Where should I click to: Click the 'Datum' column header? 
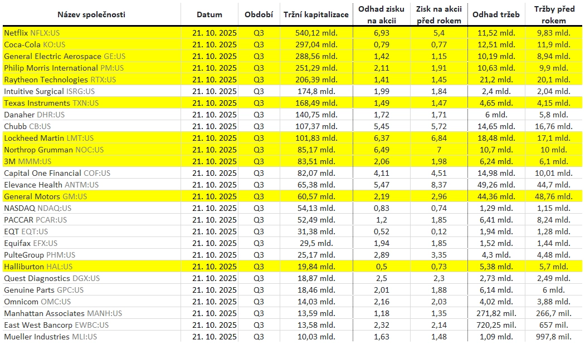point(209,14)
